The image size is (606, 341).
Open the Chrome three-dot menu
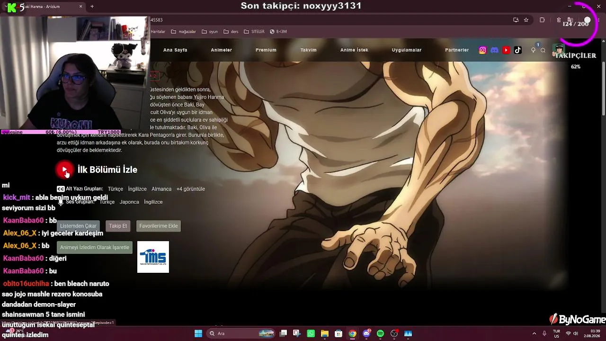click(598, 20)
